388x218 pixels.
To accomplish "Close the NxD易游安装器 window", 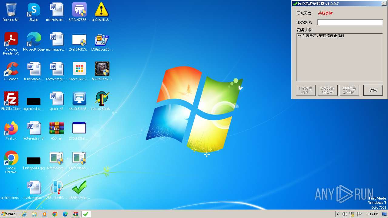I will click(384, 4).
